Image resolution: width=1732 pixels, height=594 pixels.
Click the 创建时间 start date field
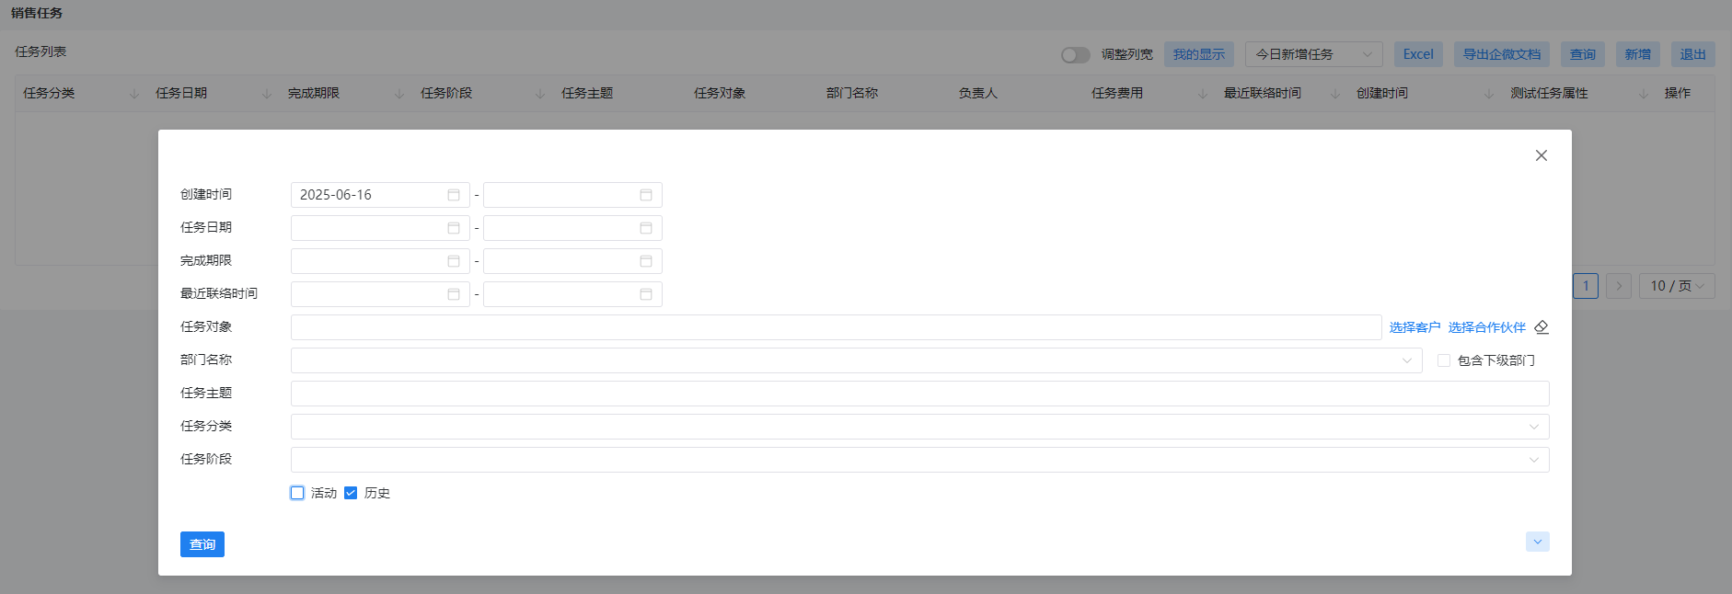coord(380,195)
